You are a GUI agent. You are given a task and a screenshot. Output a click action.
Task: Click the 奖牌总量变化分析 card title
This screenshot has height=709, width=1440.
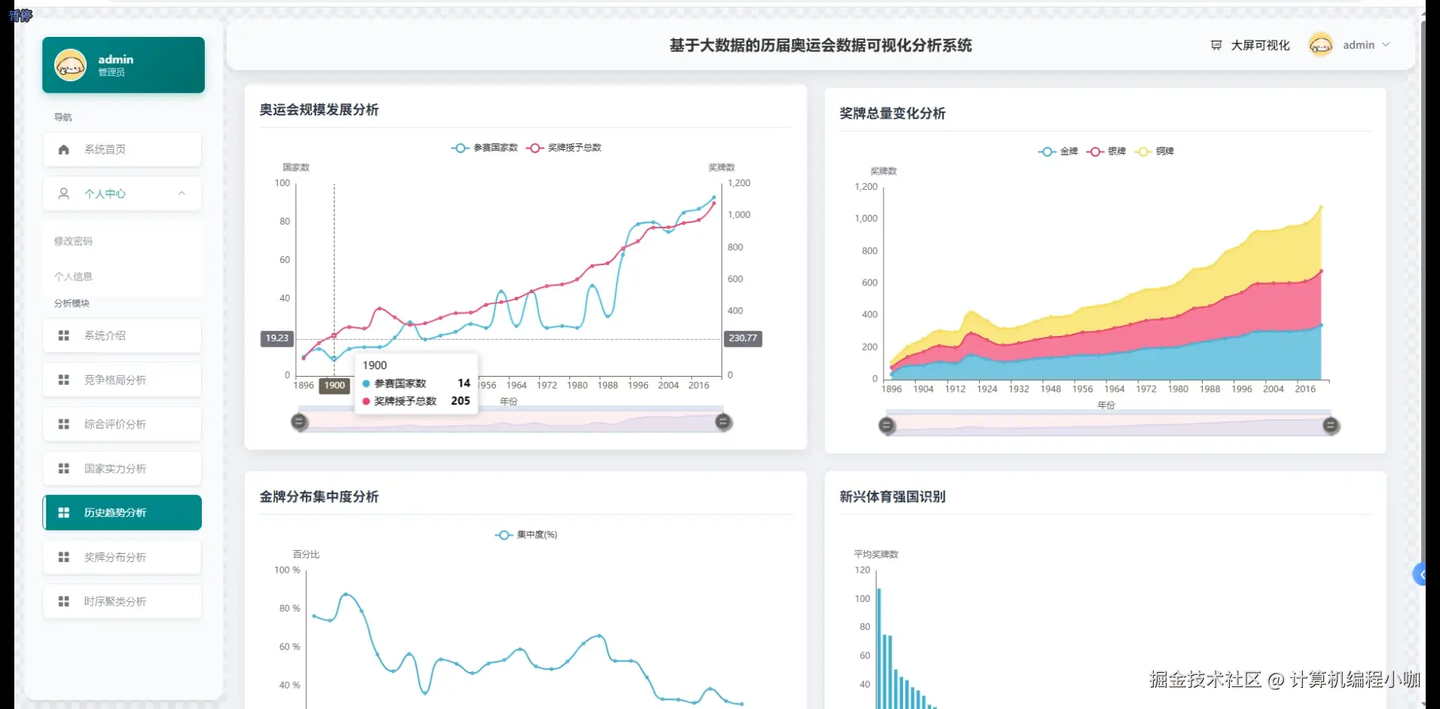pos(892,114)
